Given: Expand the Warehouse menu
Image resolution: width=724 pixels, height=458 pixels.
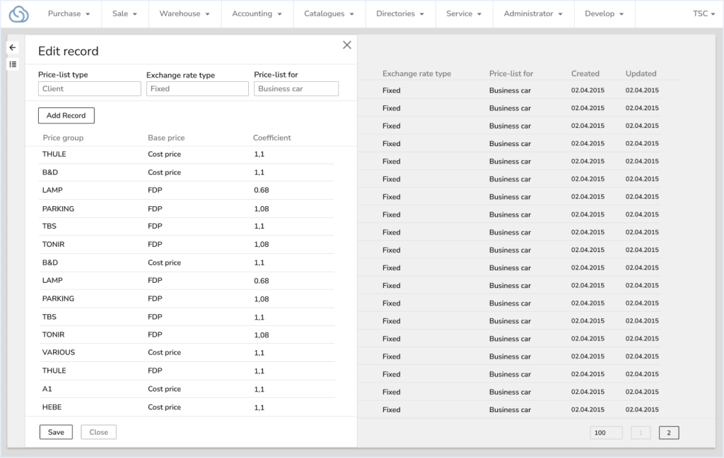Looking at the screenshot, I should [184, 13].
